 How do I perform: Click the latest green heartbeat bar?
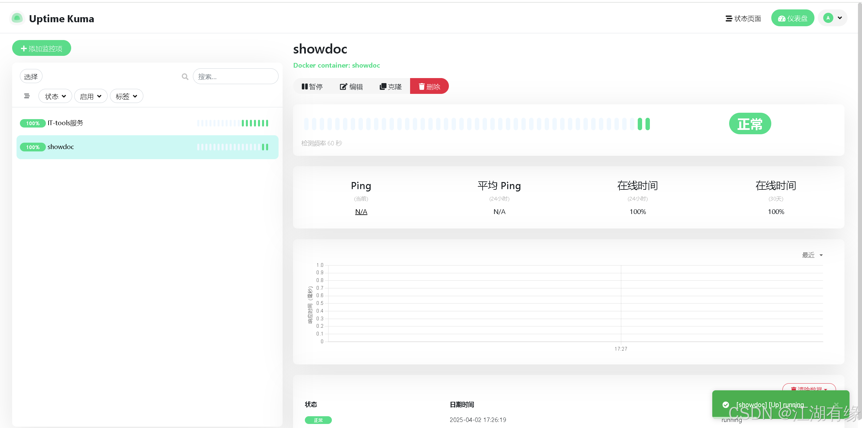click(x=648, y=124)
